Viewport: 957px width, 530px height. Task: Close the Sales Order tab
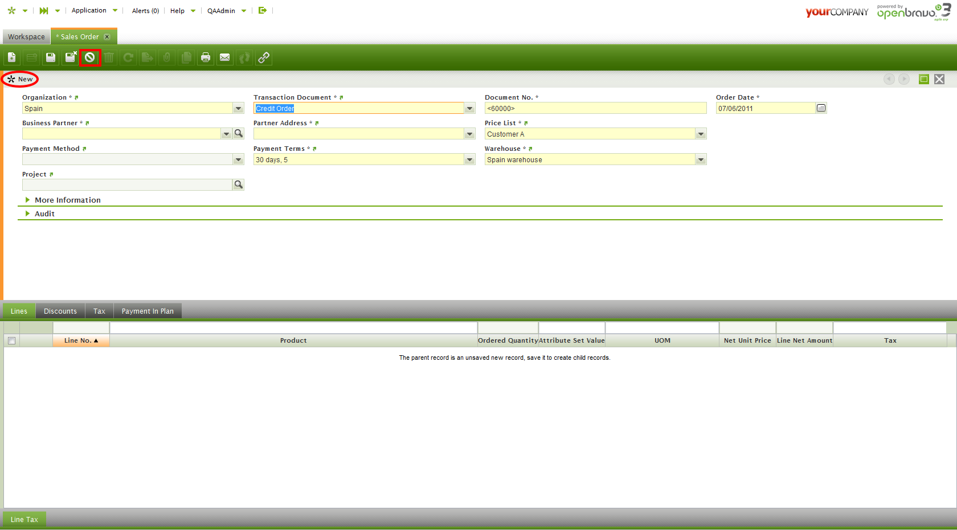coord(107,36)
